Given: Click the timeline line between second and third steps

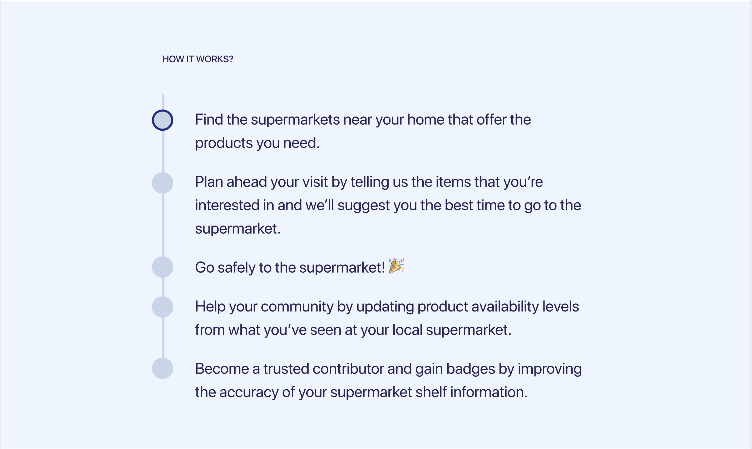Looking at the screenshot, I should 163,225.
